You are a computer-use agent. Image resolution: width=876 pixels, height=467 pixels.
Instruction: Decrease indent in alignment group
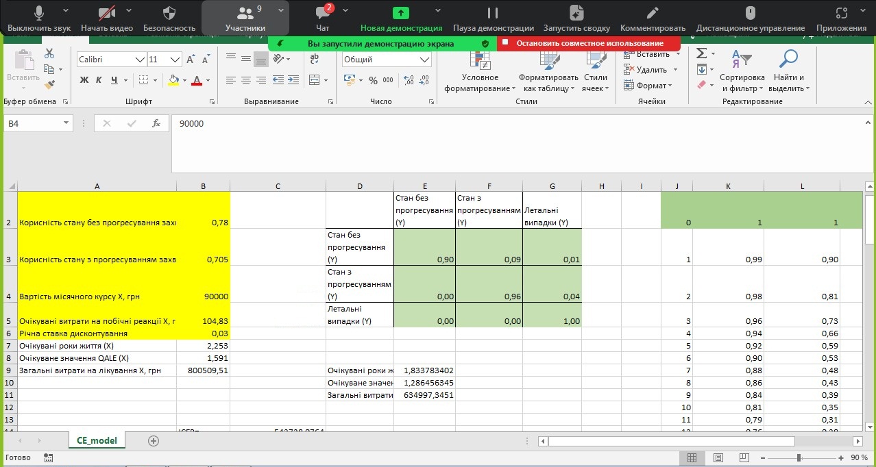pos(279,80)
